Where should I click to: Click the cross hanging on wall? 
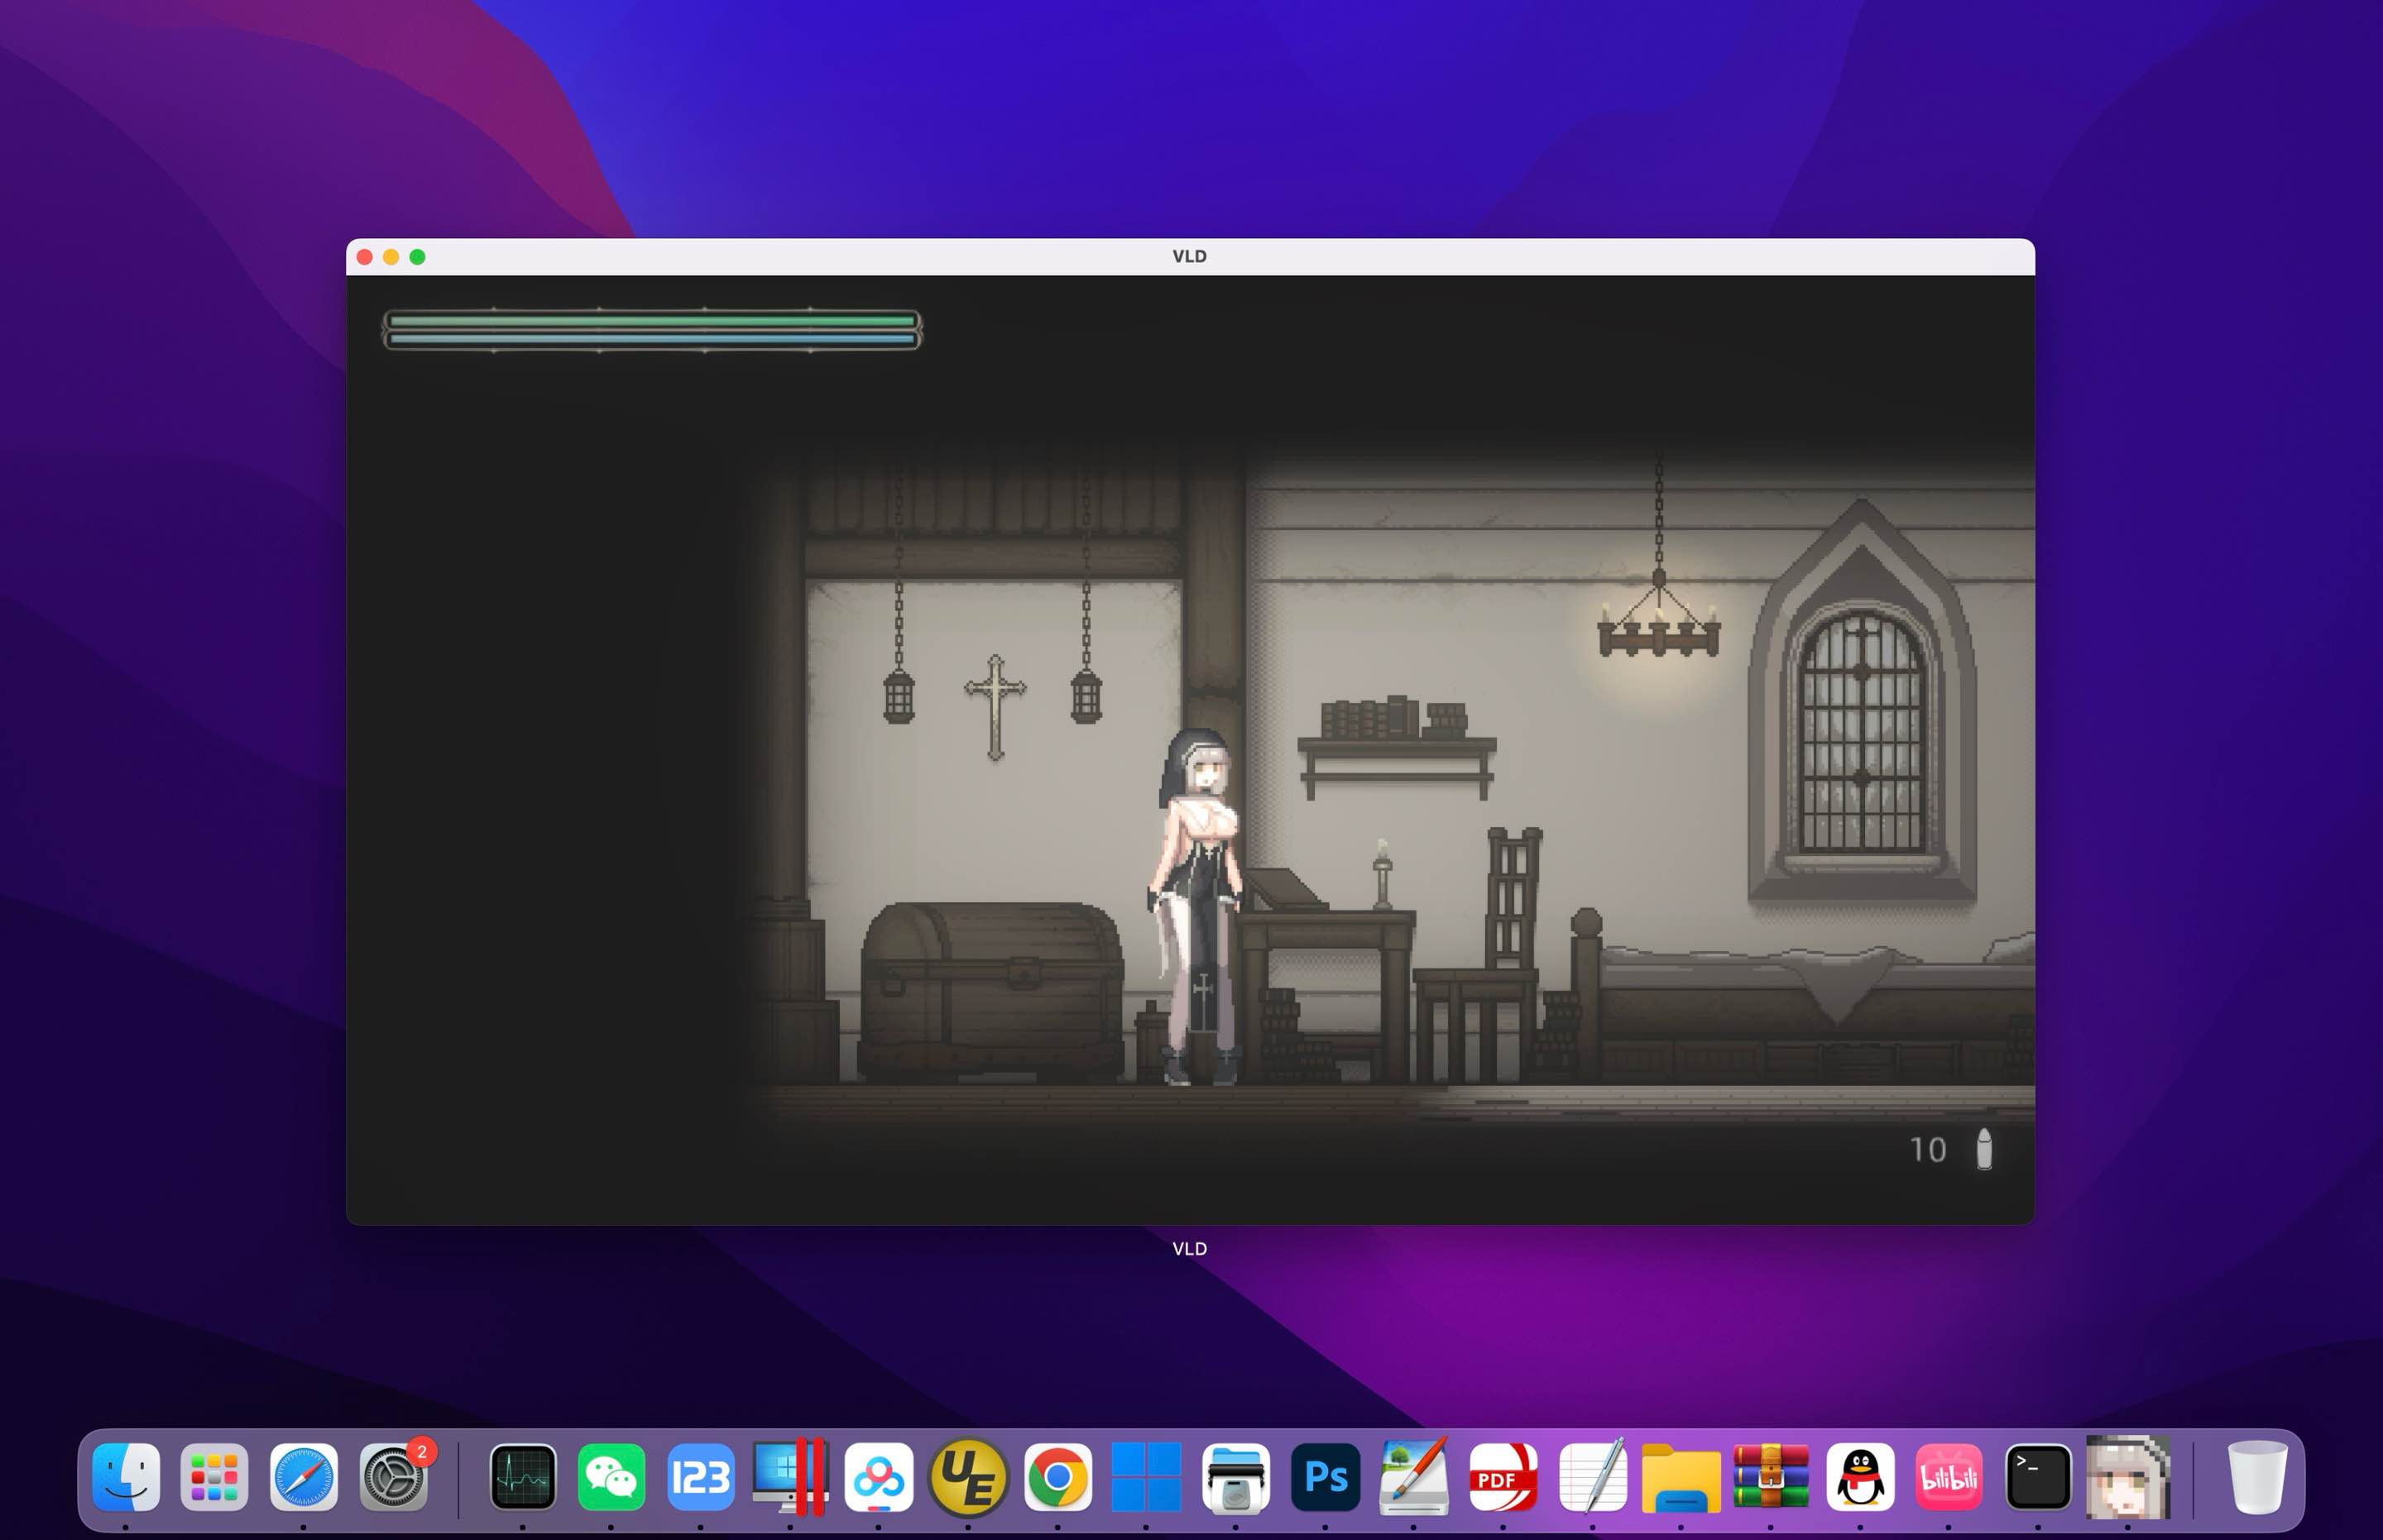(x=995, y=707)
